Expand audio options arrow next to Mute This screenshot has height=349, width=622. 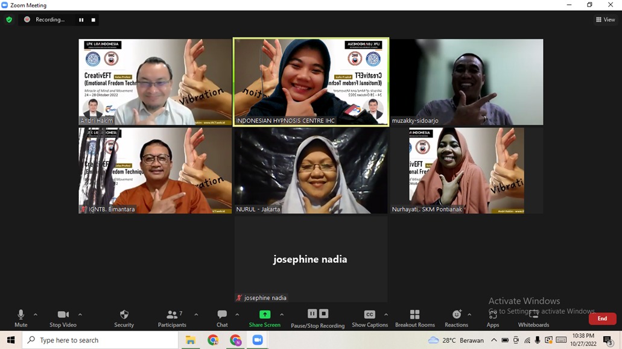36,315
